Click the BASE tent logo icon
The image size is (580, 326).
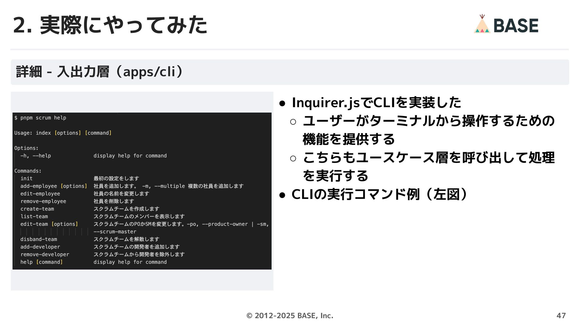[x=482, y=25]
